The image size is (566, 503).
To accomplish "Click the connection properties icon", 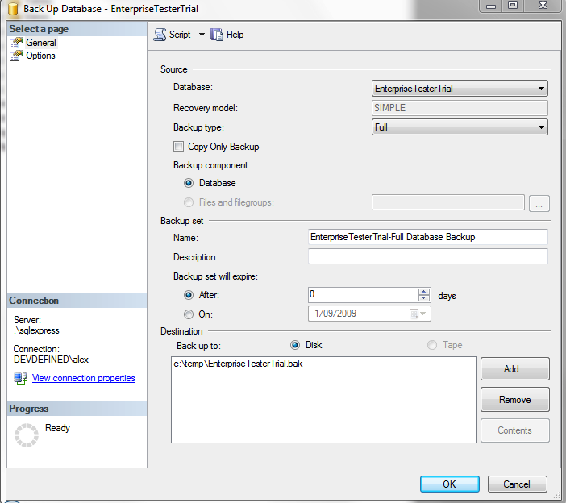I will point(19,378).
